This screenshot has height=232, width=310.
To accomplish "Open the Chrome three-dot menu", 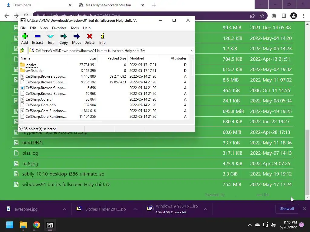I will [x=303, y=16].
